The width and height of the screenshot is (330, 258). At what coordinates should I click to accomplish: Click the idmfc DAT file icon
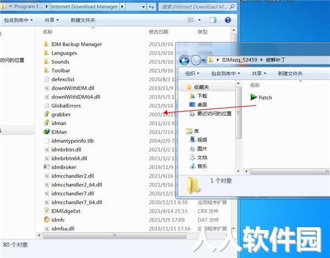click(x=47, y=219)
